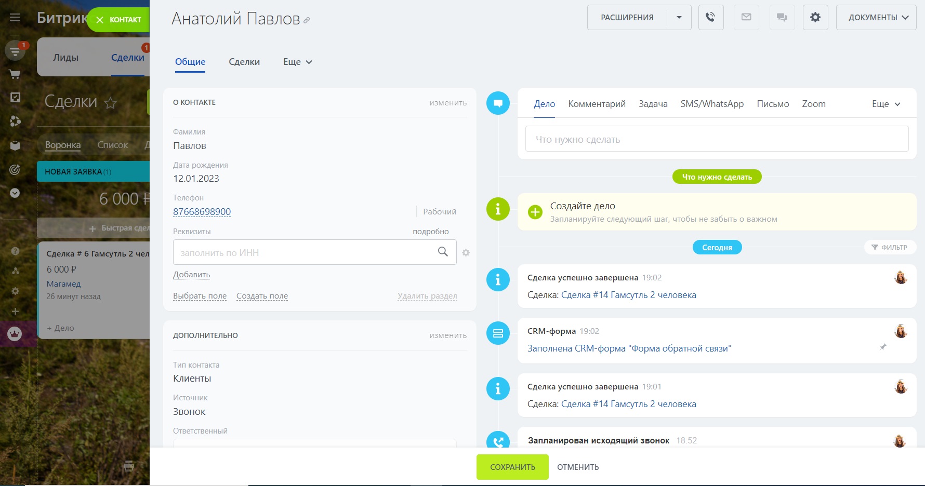Screen dimensions: 925x486
Task: Click the small gear next to requisites
Action: tap(466, 253)
